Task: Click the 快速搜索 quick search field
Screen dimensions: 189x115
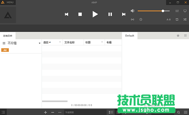Action: click(x=85, y=112)
